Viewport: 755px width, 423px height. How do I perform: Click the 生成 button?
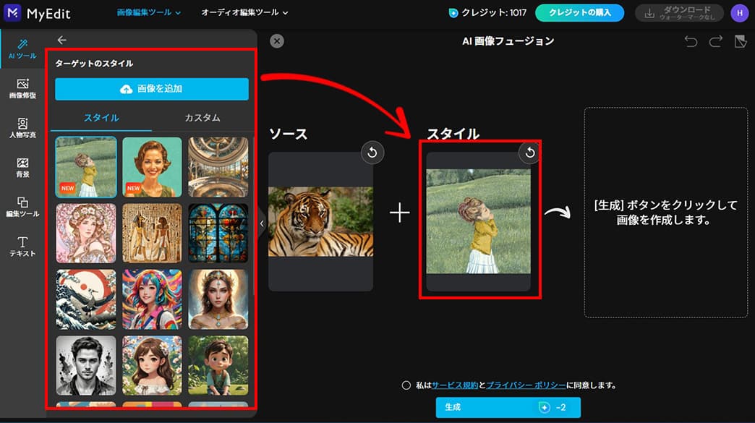pos(508,408)
